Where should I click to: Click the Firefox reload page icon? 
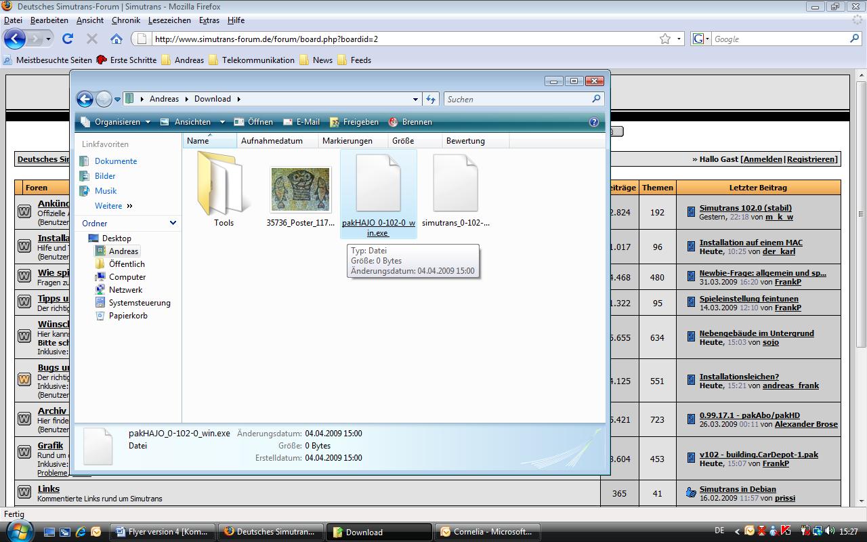[68, 39]
